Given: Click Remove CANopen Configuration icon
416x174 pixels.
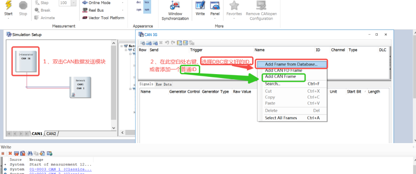Looking at the screenshot, I should (261, 6).
